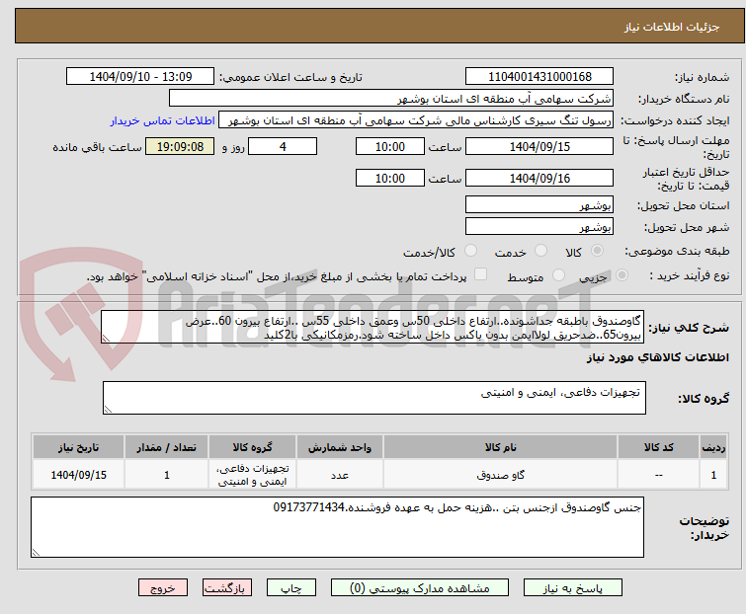Click the جزئیات اطلاعات نیاز header title
The width and height of the screenshot is (746, 614).
[671, 27]
